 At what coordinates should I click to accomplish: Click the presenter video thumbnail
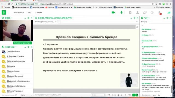click(17, 30)
